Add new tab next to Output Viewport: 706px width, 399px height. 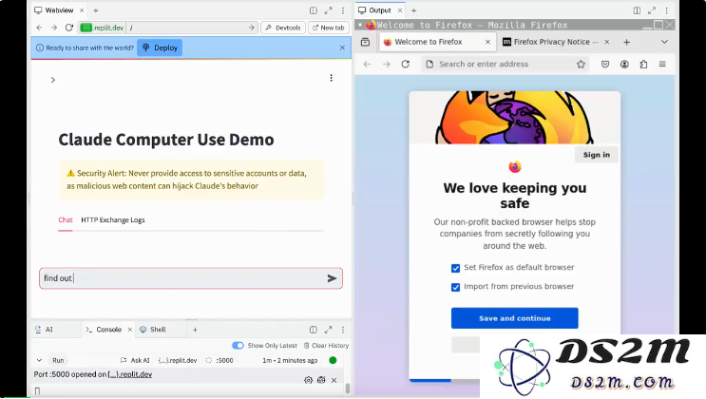(x=413, y=10)
